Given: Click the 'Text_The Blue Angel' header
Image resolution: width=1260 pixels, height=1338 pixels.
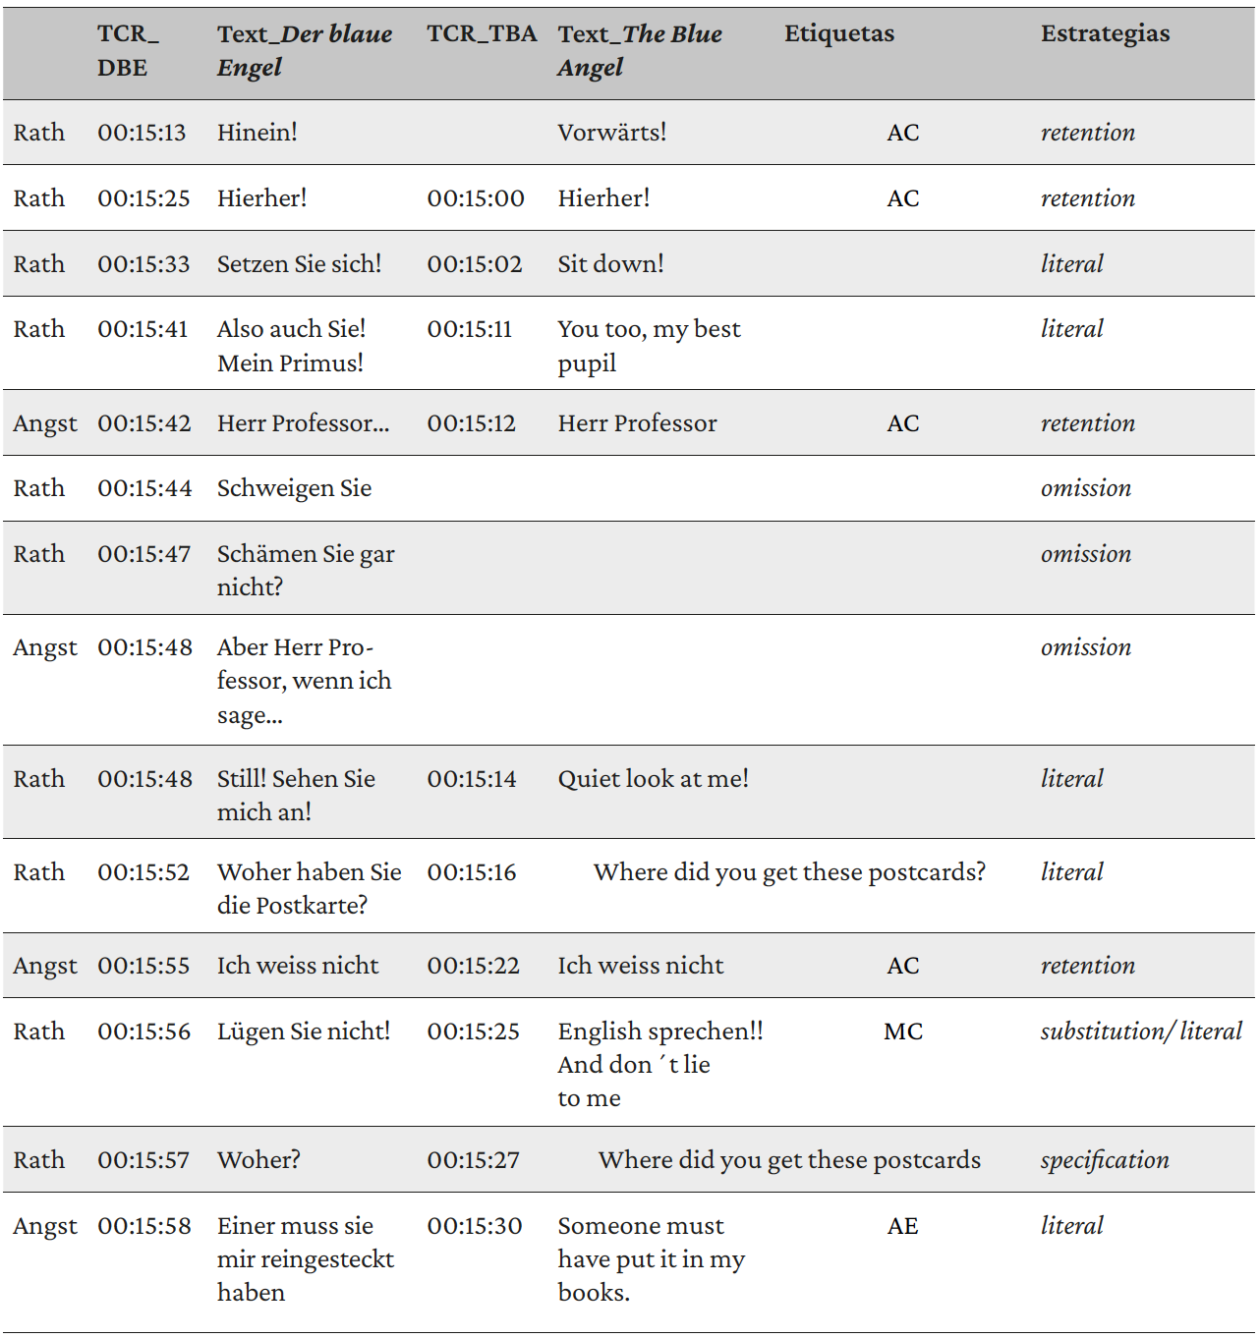Looking at the screenshot, I should [639, 50].
